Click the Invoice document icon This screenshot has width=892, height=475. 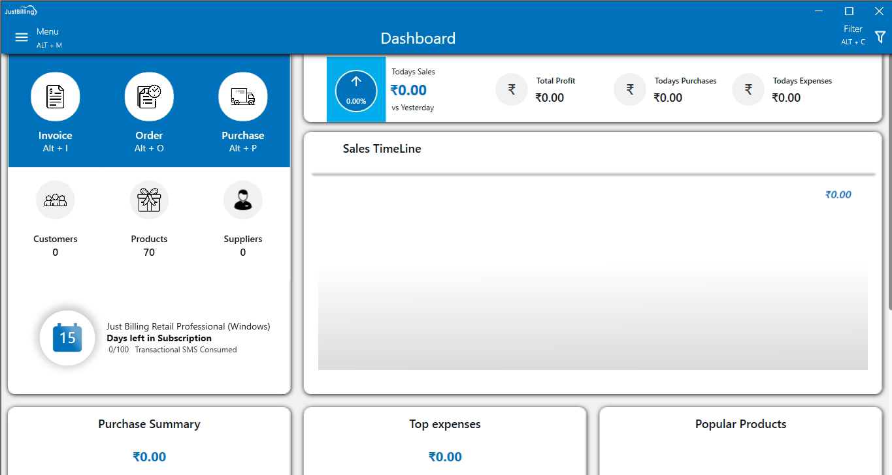(x=56, y=97)
